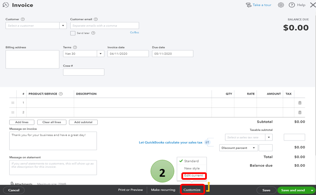Delete line 2 with trash icon
The width and height of the screenshot is (316, 195).
click(300, 112)
